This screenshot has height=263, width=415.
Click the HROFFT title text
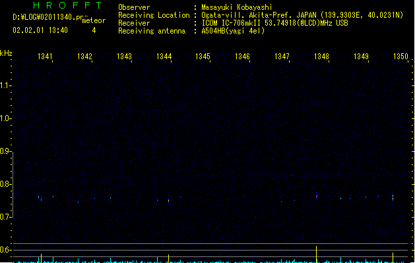(x=67, y=5)
